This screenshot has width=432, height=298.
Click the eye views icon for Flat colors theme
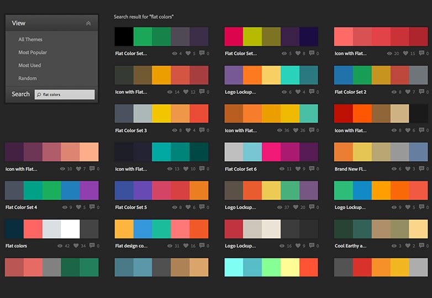click(65, 246)
